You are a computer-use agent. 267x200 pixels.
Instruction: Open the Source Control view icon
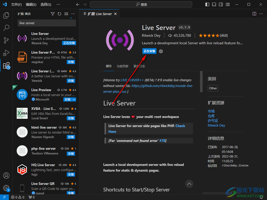6,40
